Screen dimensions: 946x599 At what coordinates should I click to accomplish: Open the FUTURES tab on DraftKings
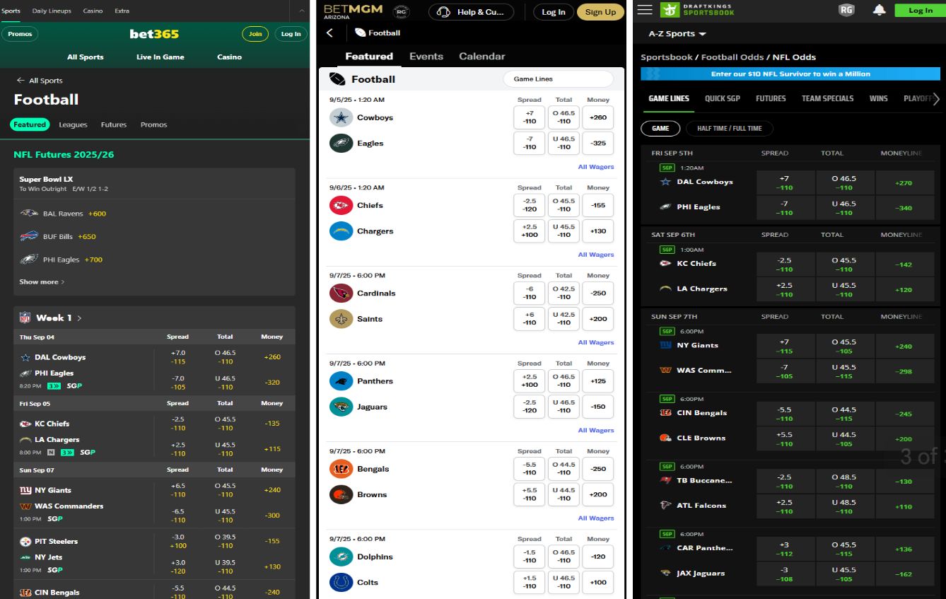pos(771,98)
